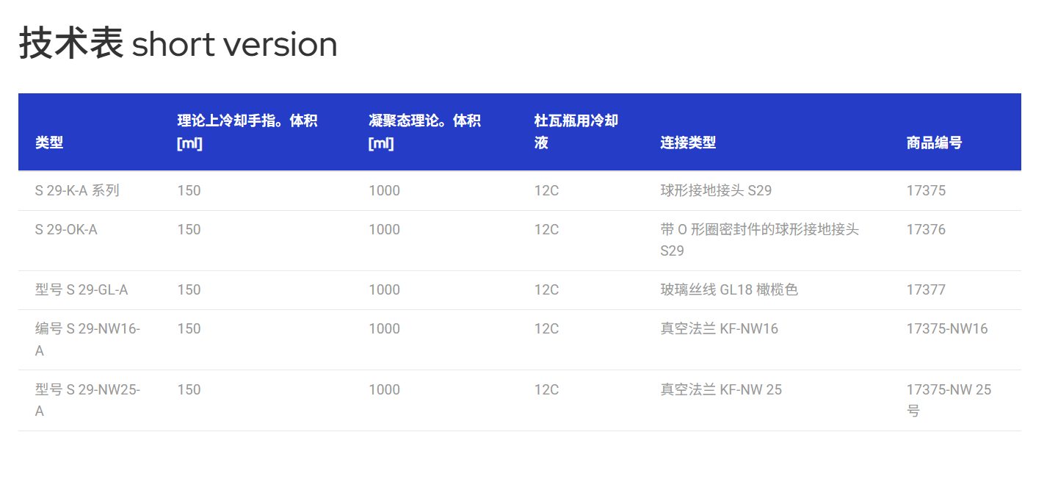The image size is (1058, 479).
Task: Click the connection cell '玻璃丝线 GL18 橄榄色'
Action: point(729,290)
